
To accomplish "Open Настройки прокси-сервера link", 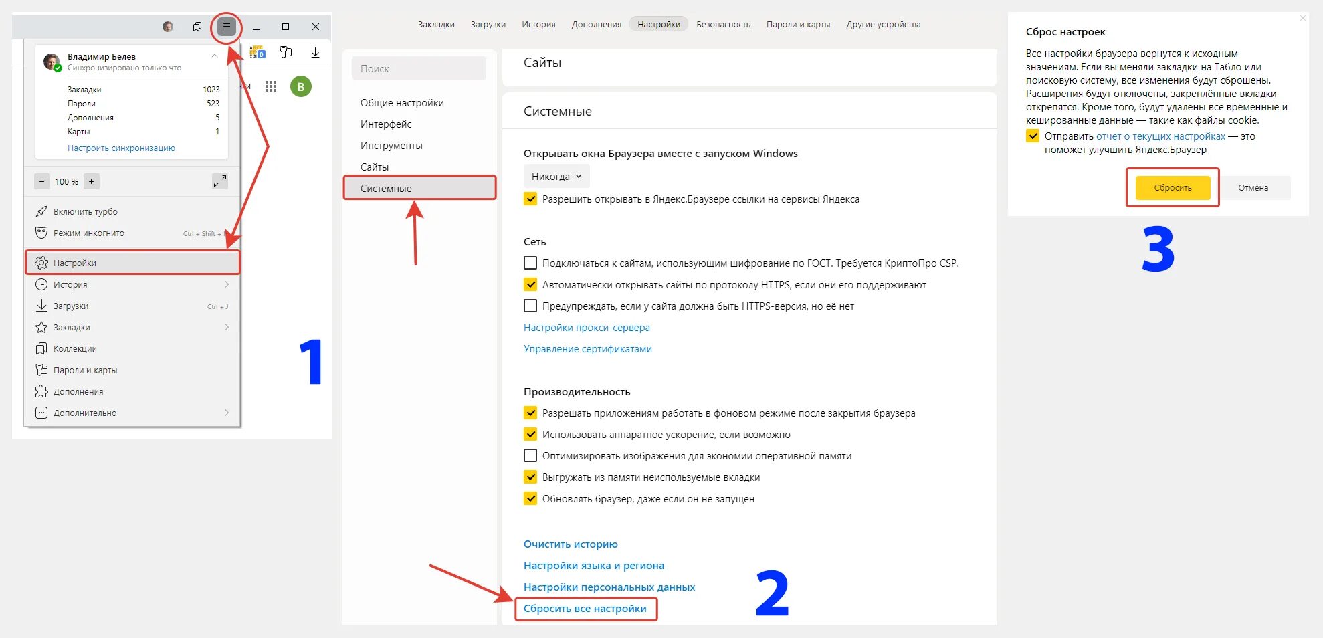I will tap(587, 327).
